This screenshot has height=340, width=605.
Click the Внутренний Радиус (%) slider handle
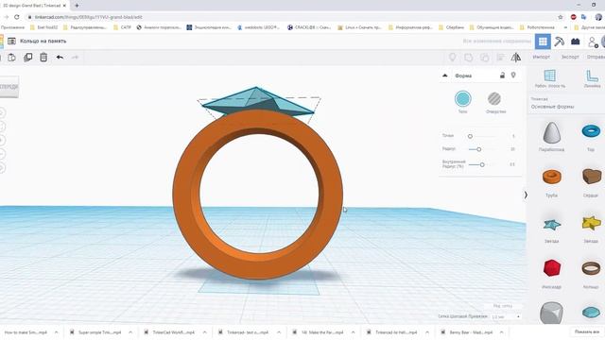(482, 164)
